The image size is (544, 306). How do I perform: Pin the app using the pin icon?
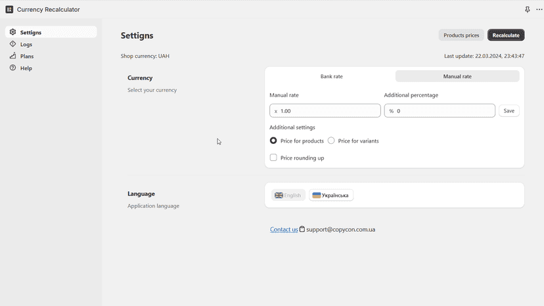(x=528, y=9)
